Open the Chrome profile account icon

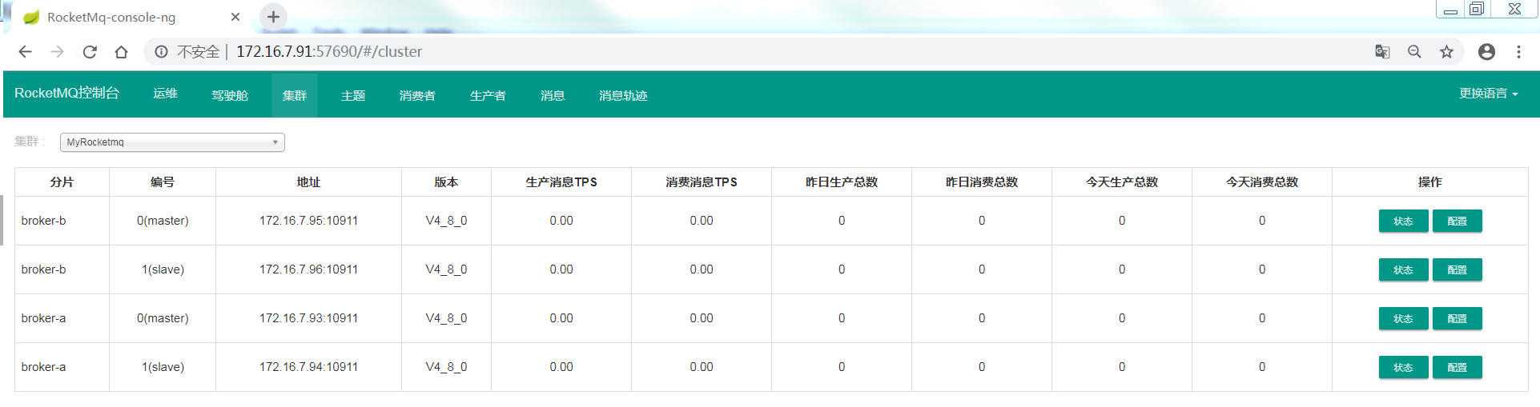coord(1486,52)
